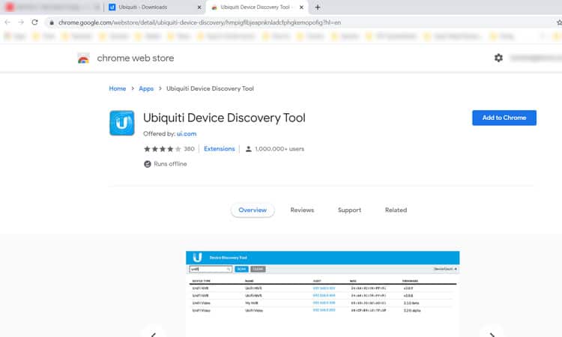Image resolution: width=562 pixels, height=337 pixels.
Task: Click the Chrome Web Store logo
Action: (83, 58)
